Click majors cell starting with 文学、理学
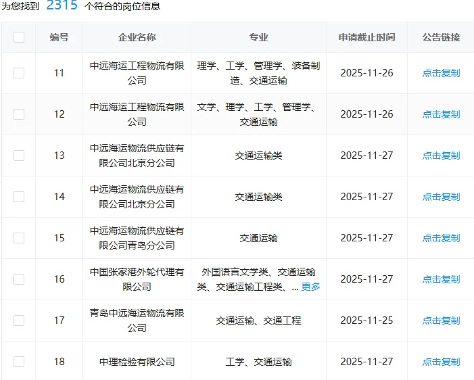This screenshot has height=380, width=474. [x=258, y=114]
